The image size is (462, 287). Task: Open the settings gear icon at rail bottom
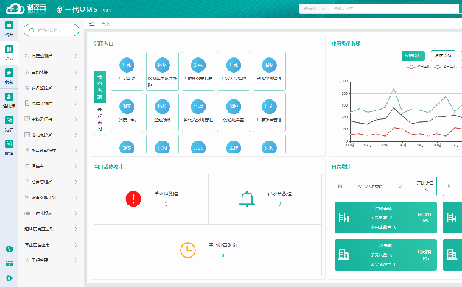point(9,278)
